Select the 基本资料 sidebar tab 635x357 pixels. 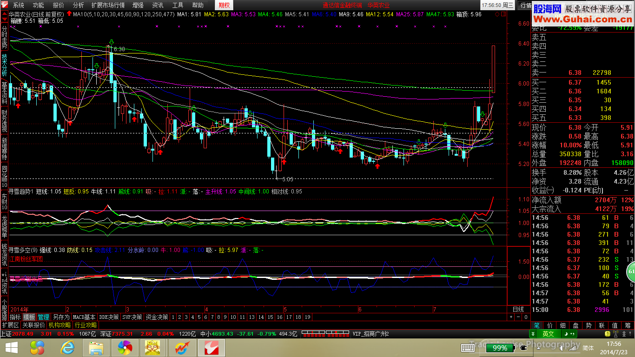pos(4,93)
